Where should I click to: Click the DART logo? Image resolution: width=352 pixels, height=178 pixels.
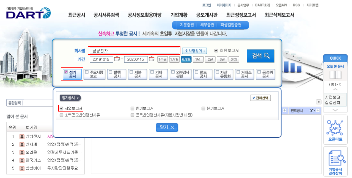pos(28,13)
